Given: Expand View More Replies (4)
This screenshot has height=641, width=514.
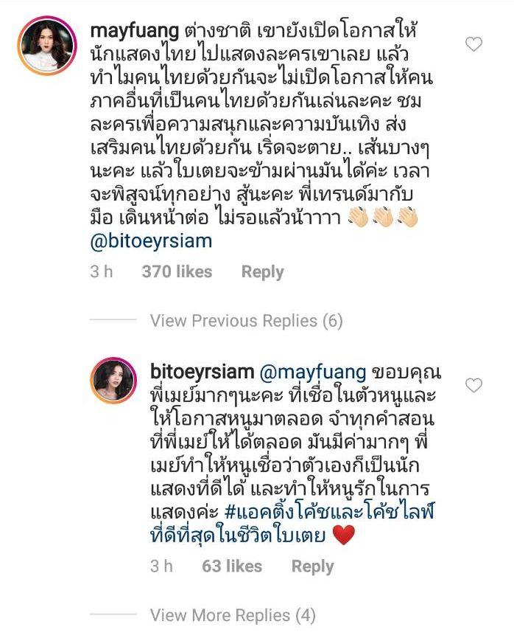Looking at the screenshot, I should pos(233,615).
